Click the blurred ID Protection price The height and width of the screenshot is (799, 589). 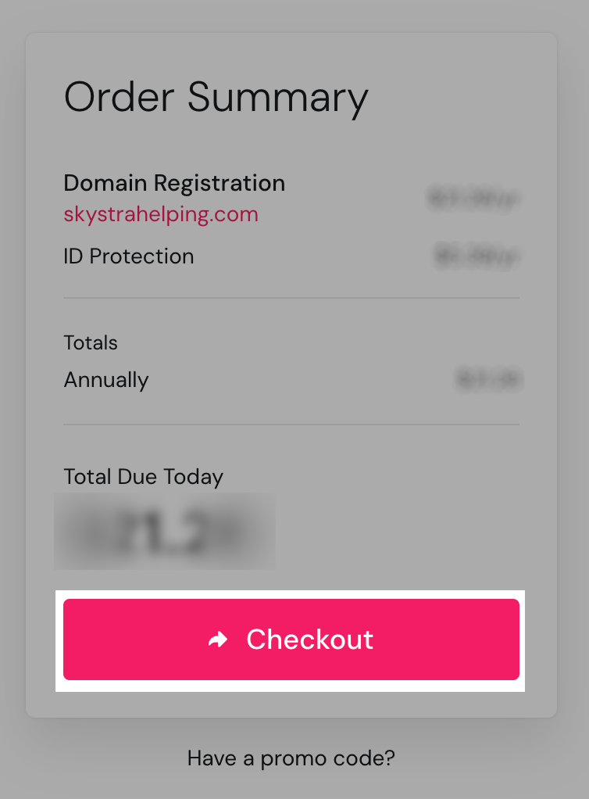pos(477,256)
